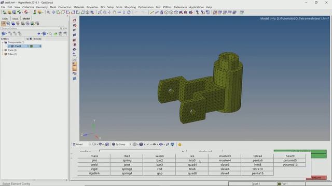
Task: Click the Card Edit icon in toolbar
Action: 208,12
